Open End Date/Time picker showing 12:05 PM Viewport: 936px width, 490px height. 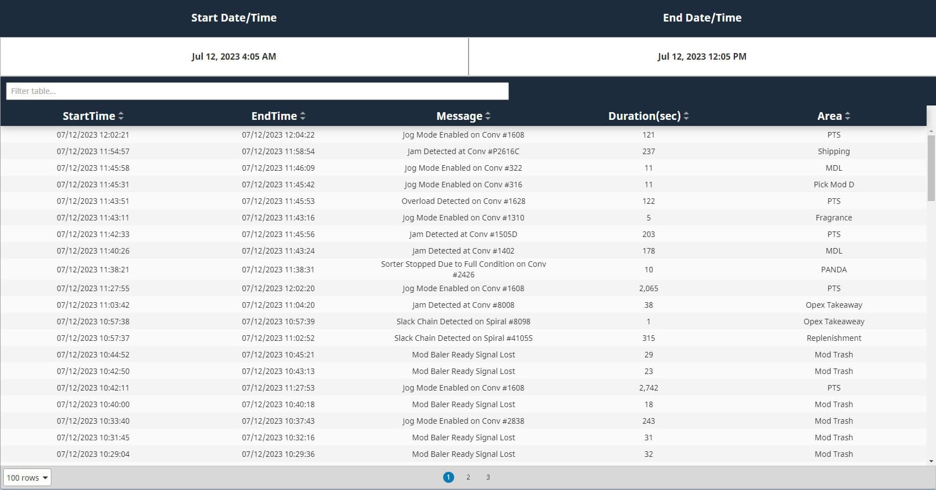pyautogui.click(x=702, y=56)
